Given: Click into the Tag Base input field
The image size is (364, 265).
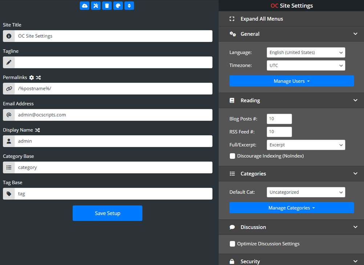Looking at the screenshot, I should [113, 194].
